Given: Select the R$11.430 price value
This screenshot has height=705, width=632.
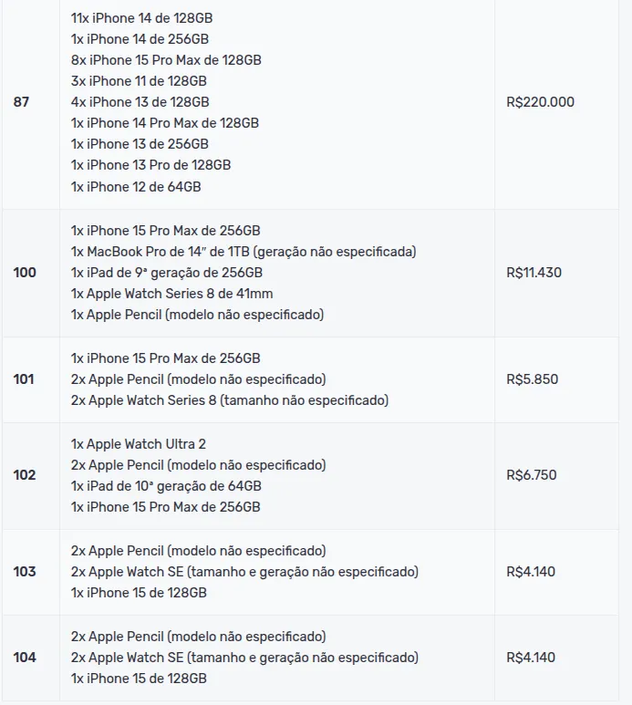Looking at the screenshot, I should pos(535,273).
